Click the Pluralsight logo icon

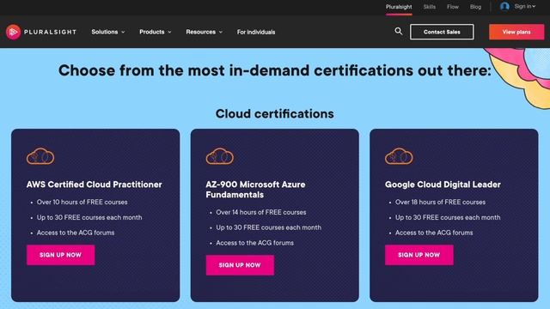[x=14, y=32]
